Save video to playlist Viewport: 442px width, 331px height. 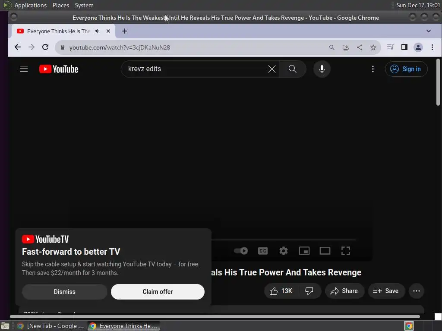tap(386, 291)
